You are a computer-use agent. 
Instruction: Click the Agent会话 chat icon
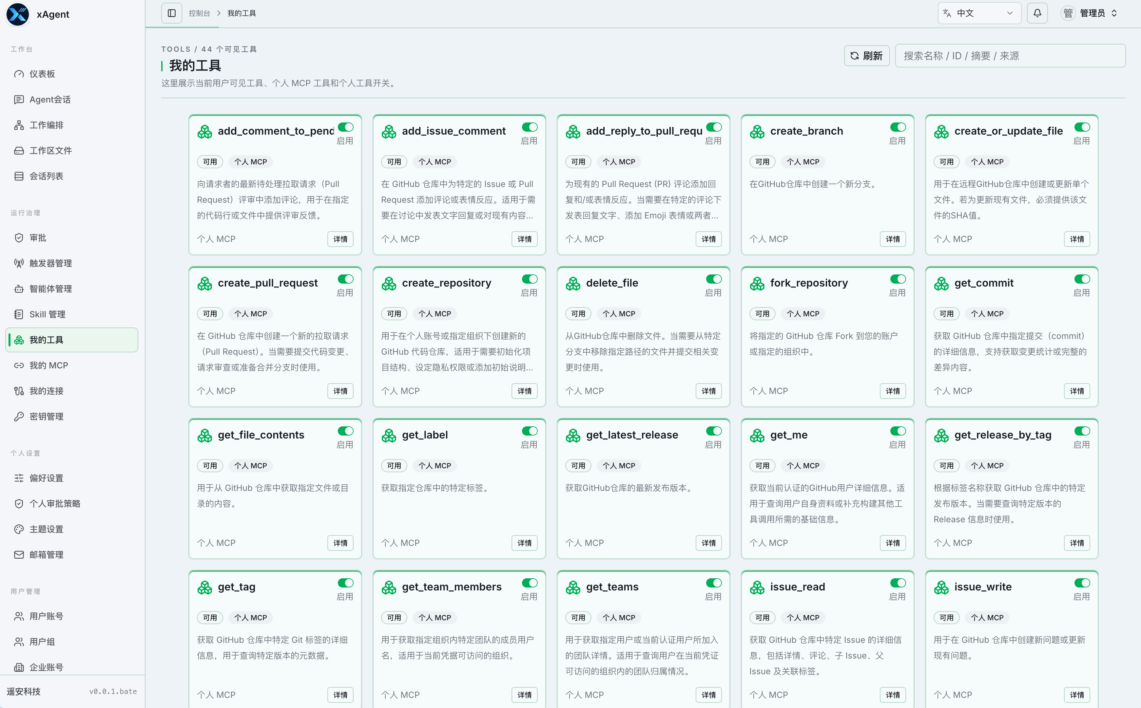click(19, 100)
